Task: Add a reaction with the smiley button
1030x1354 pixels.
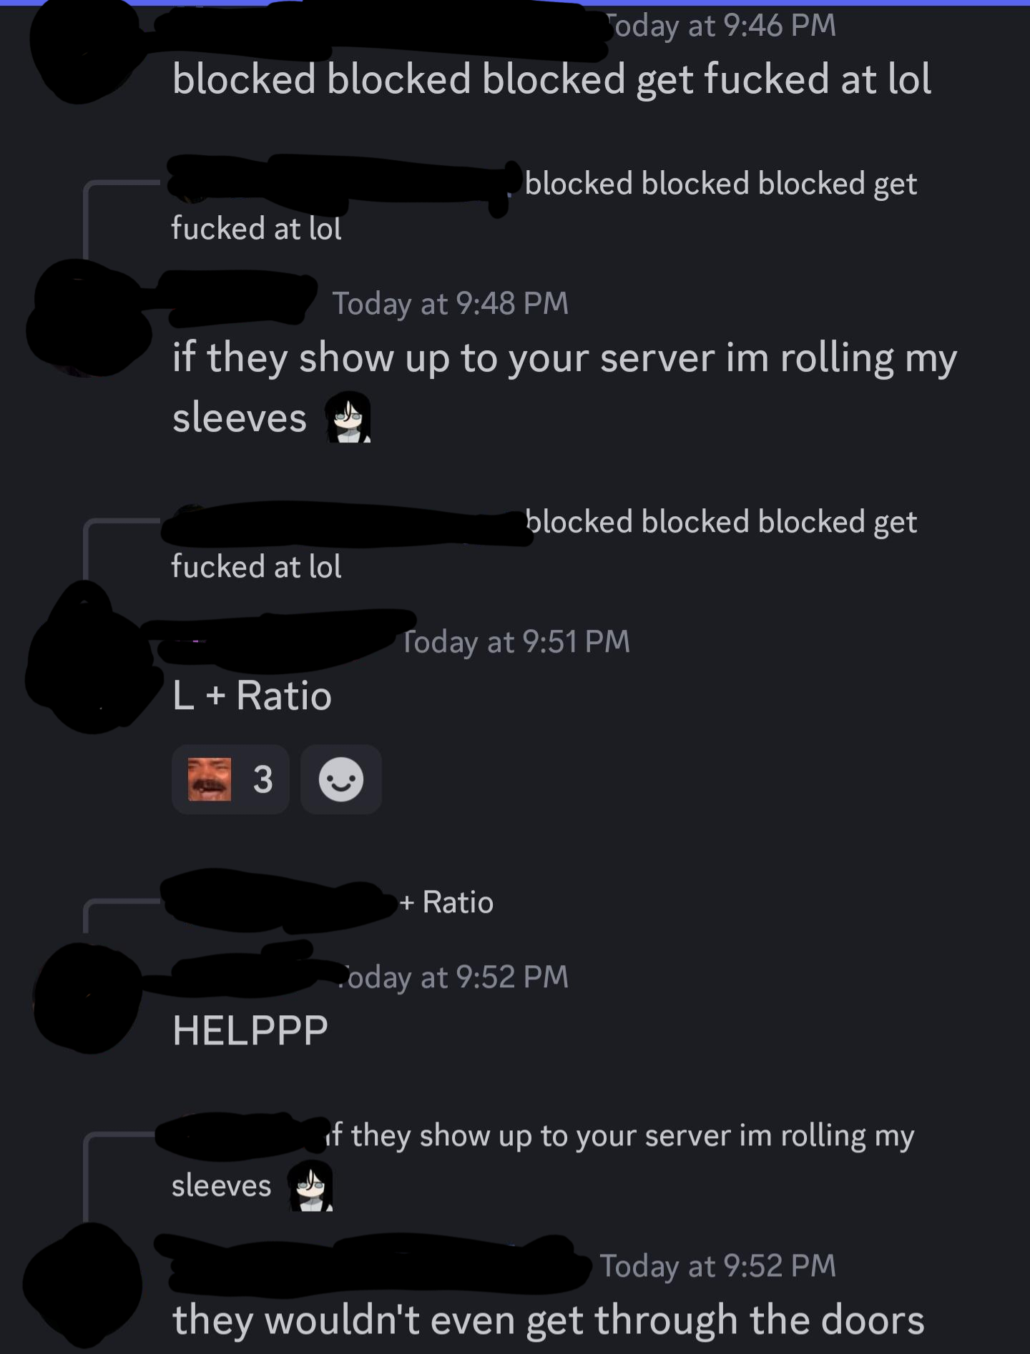Action: tap(341, 779)
